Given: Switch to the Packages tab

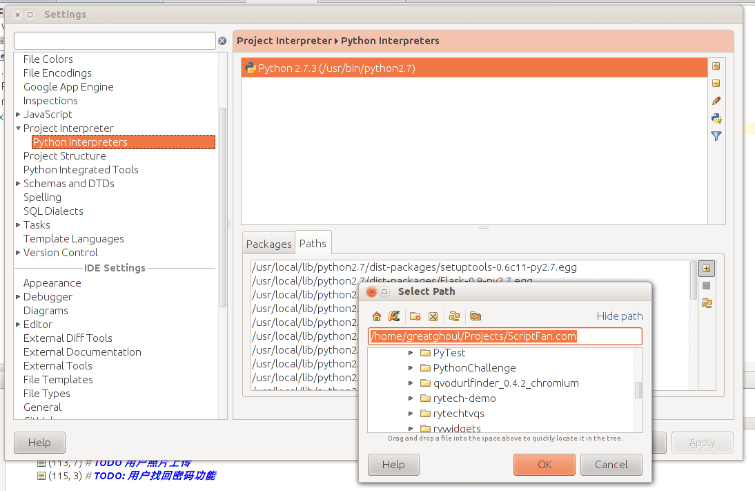Looking at the screenshot, I should point(268,244).
